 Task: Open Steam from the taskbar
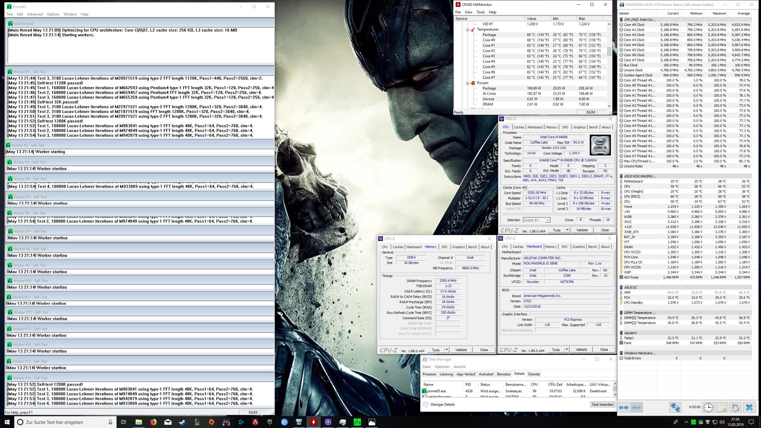(182, 422)
